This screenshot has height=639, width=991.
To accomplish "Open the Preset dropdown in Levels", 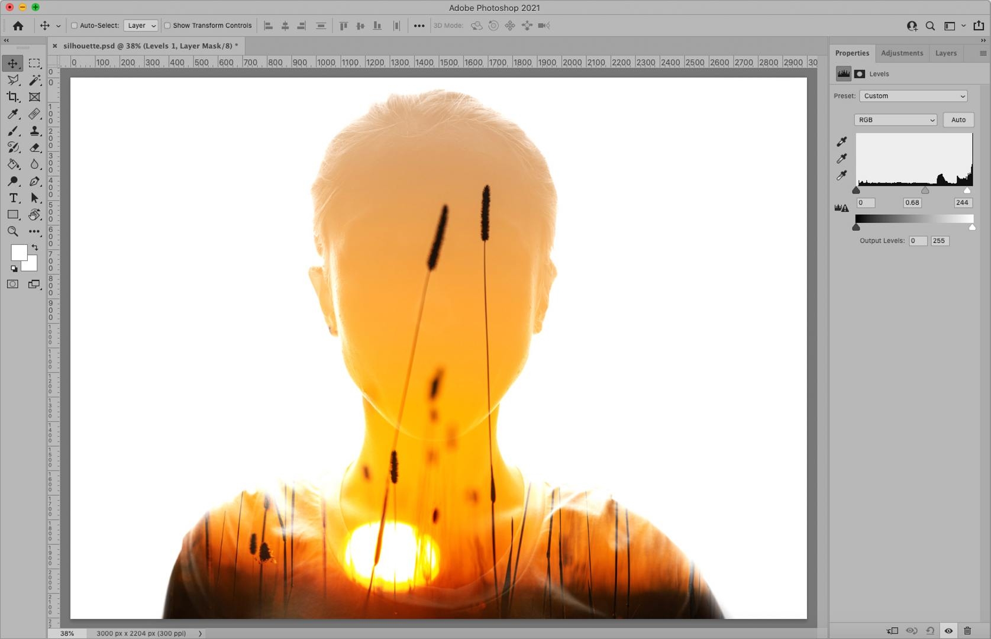I will [x=912, y=96].
